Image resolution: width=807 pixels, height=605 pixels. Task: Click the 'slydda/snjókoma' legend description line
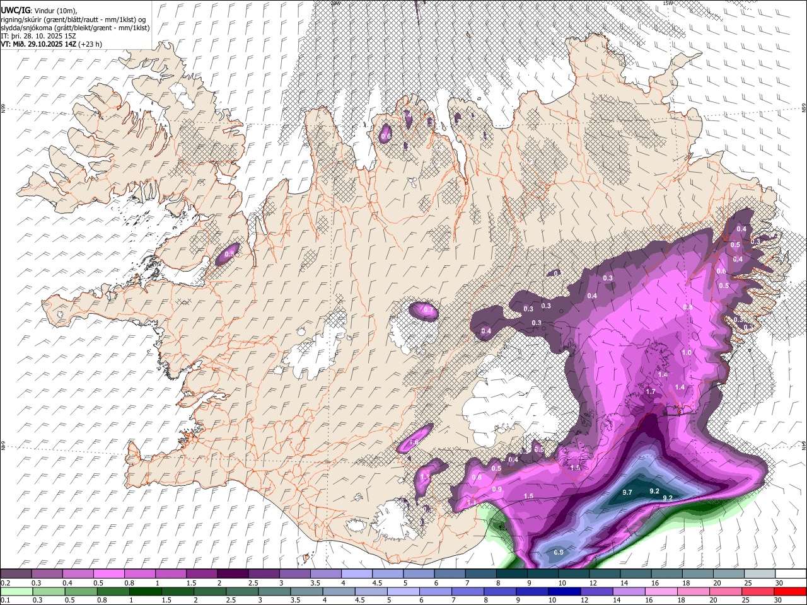[x=75, y=28]
